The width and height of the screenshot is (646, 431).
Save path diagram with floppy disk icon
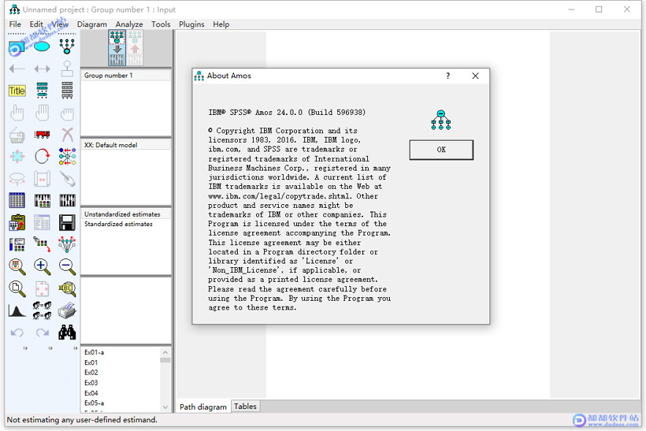[x=67, y=222]
